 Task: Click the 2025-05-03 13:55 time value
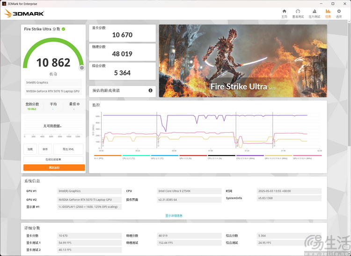click(289, 191)
